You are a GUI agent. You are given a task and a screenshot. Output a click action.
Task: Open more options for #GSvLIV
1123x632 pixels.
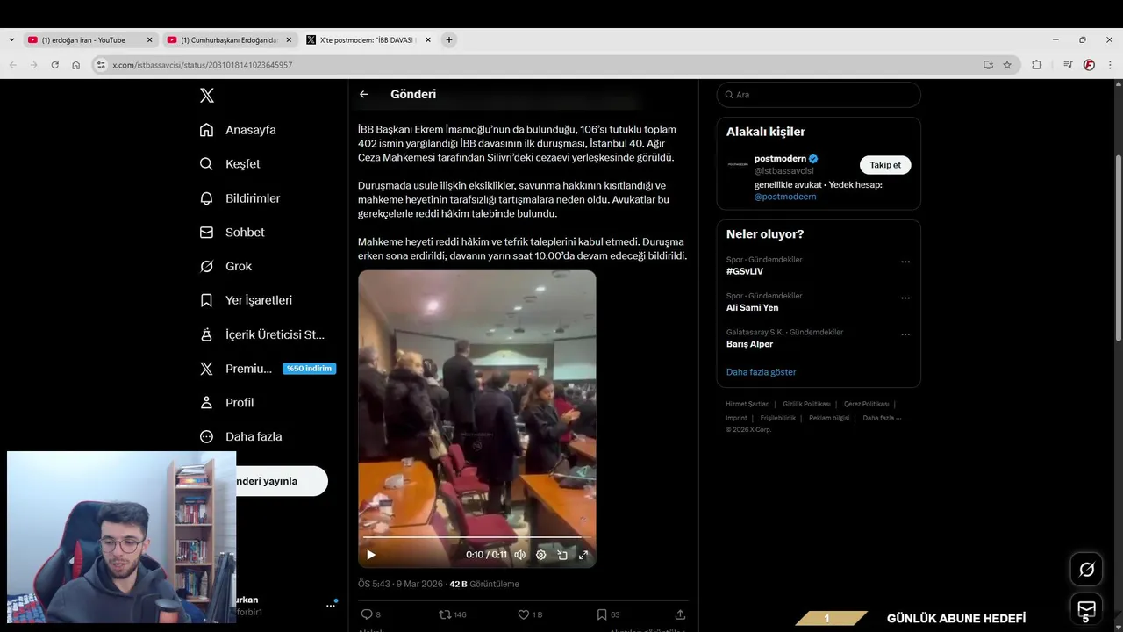[x=905, y=262]
